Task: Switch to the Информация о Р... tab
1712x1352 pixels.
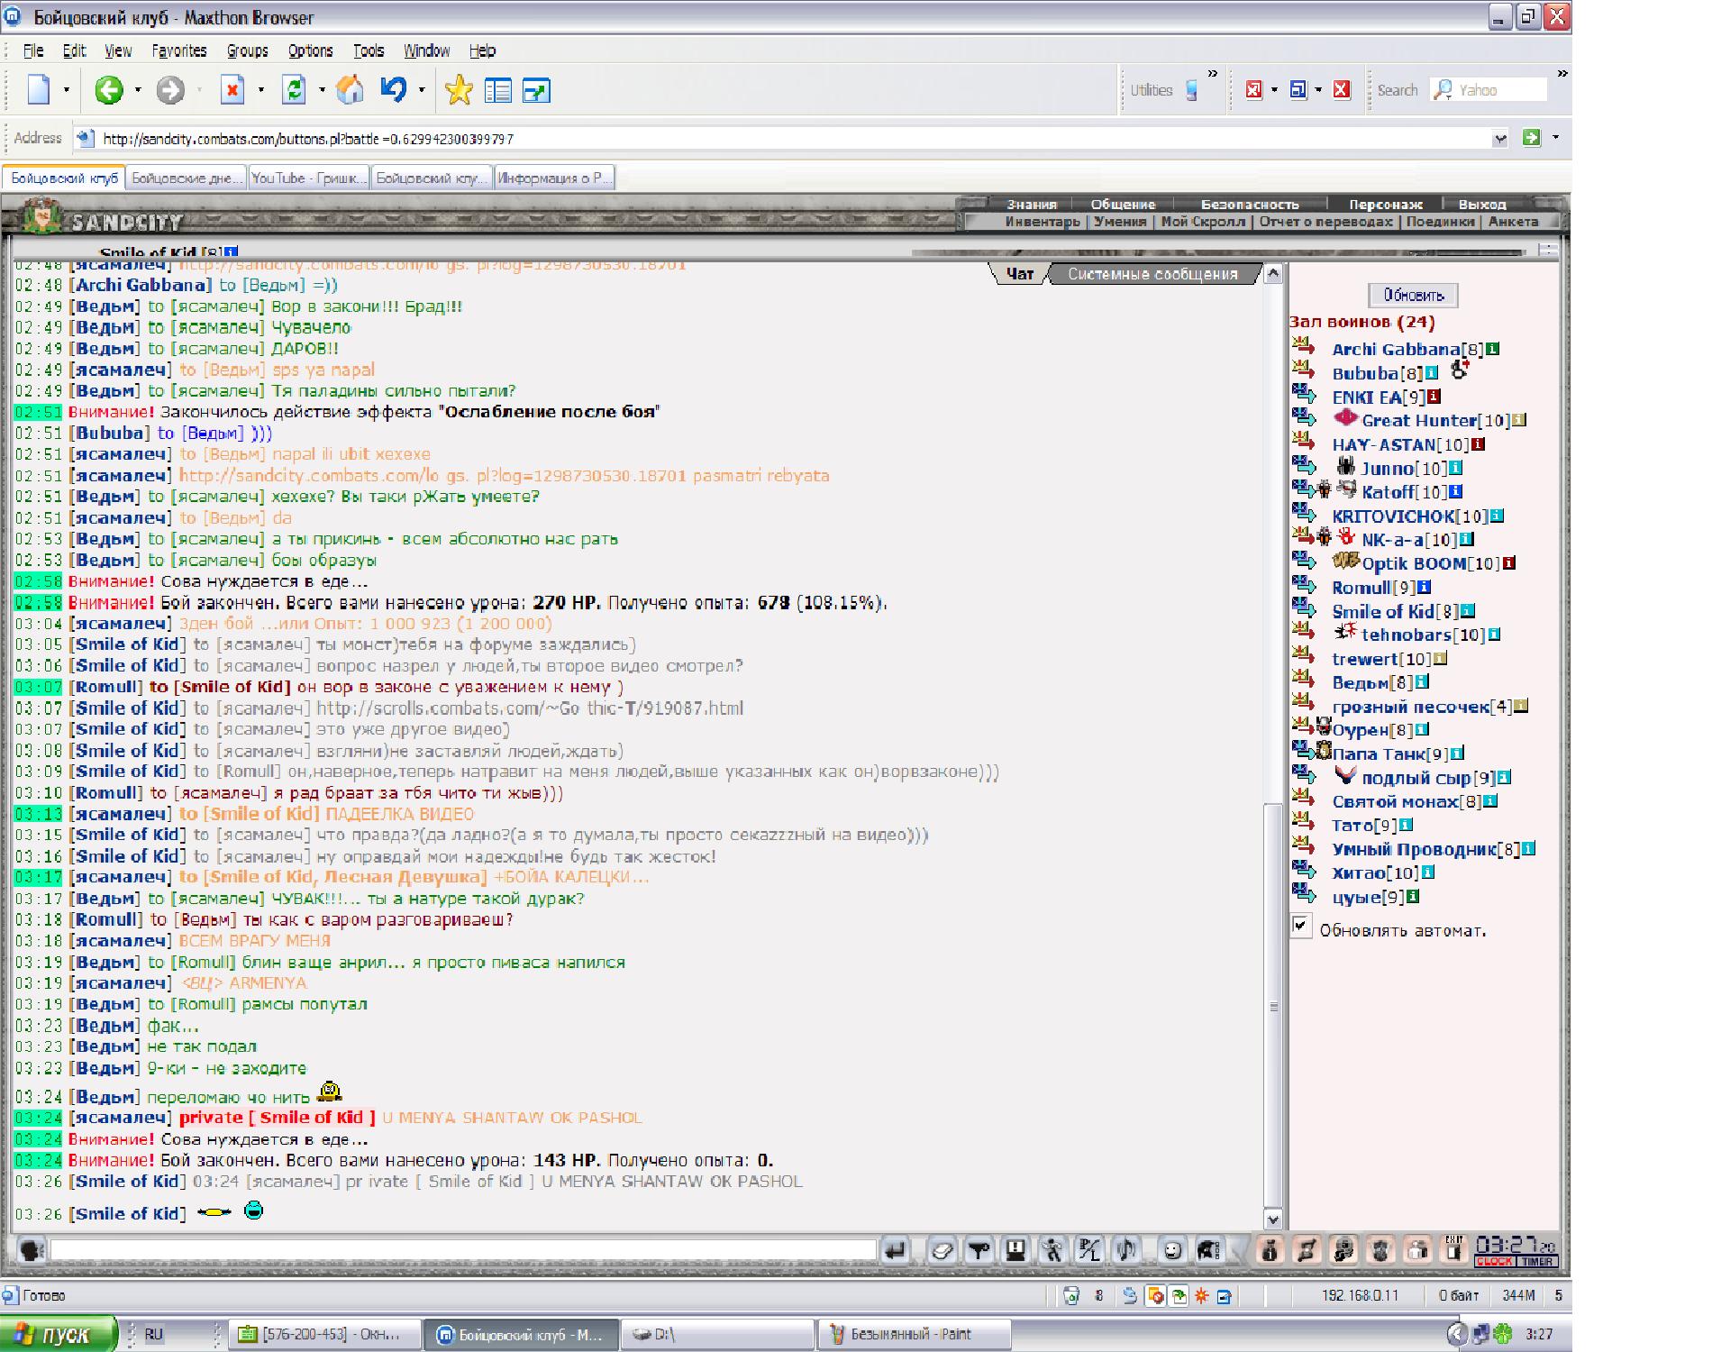Action: (x=554, y=178)
